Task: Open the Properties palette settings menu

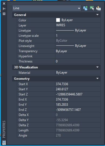Action: click(x=4, y=14)
